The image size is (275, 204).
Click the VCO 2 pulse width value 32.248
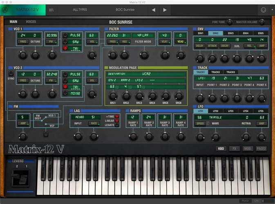51,74
